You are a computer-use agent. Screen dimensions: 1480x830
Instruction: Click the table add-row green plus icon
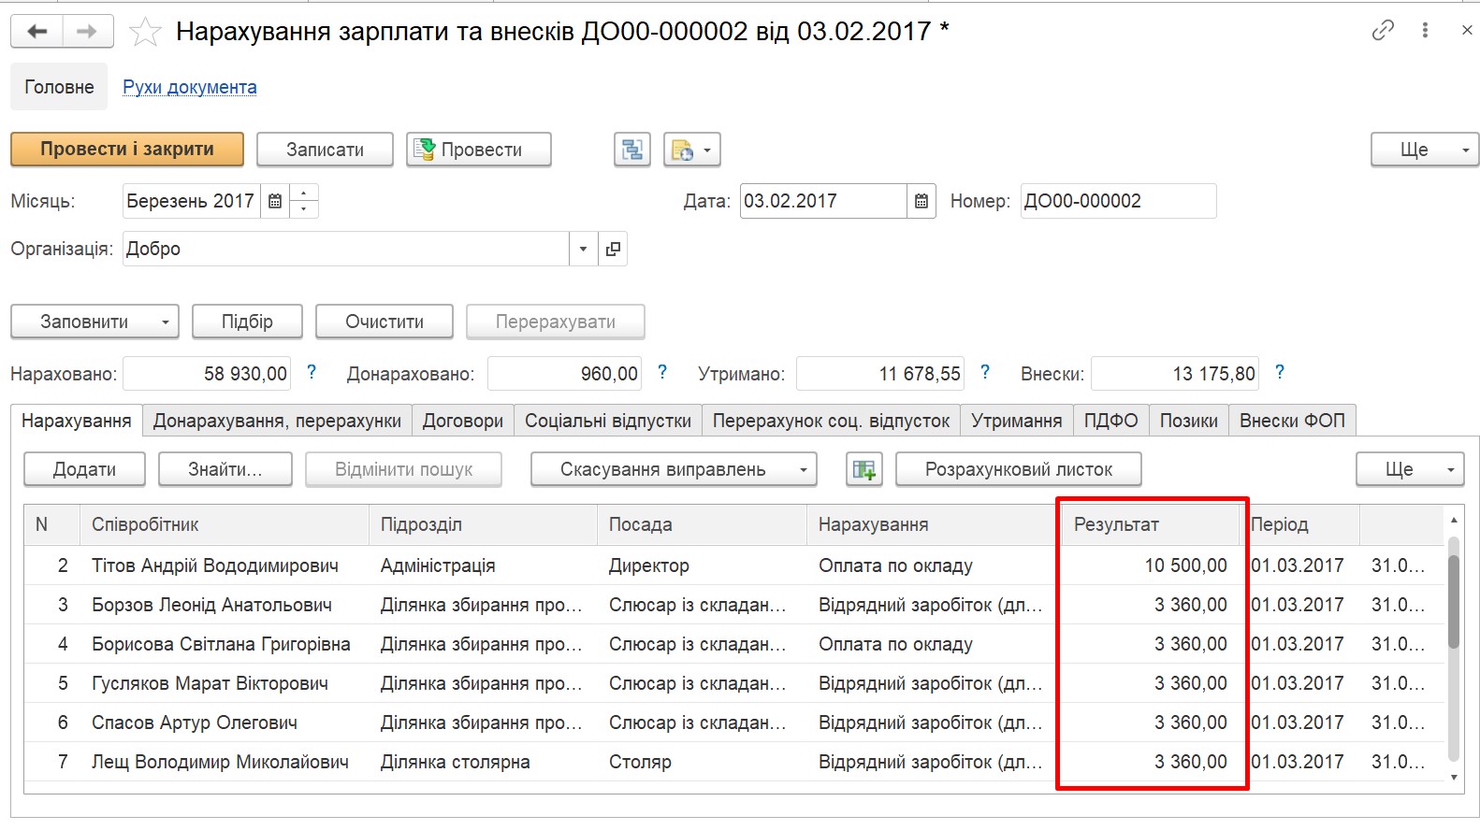864,469
